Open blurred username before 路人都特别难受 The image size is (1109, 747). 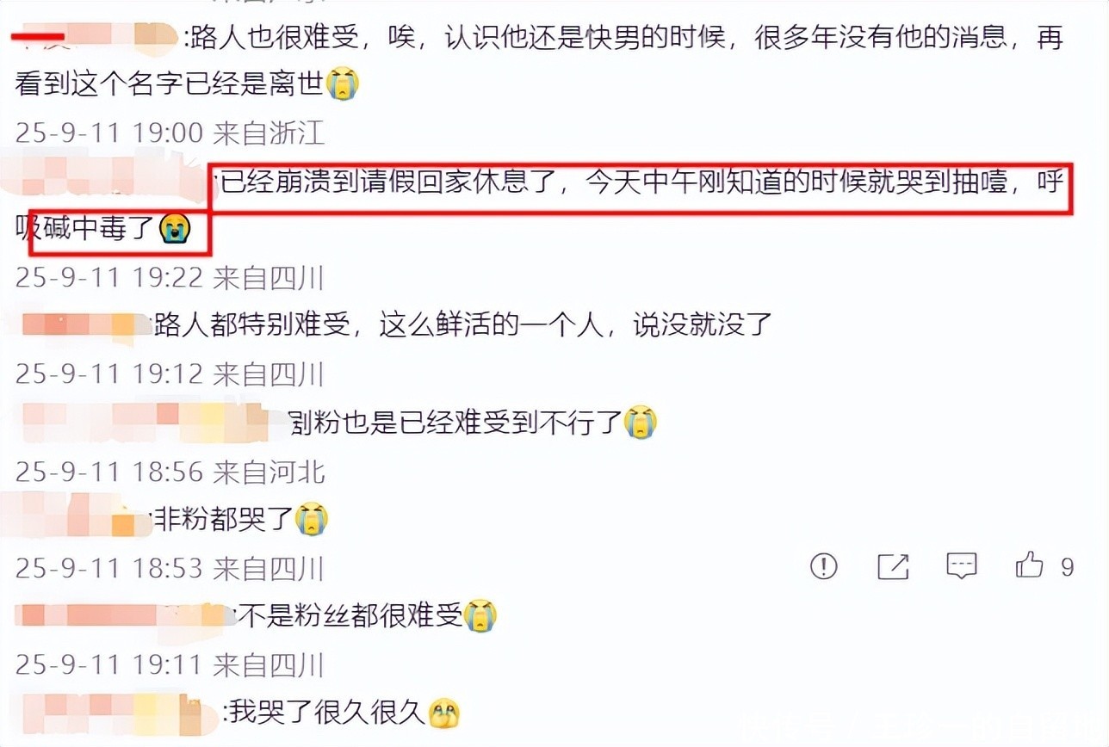83,326
